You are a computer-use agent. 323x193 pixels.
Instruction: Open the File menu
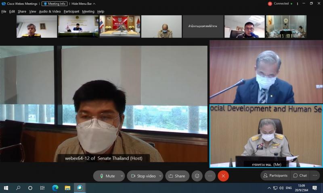tap(4, 12)
